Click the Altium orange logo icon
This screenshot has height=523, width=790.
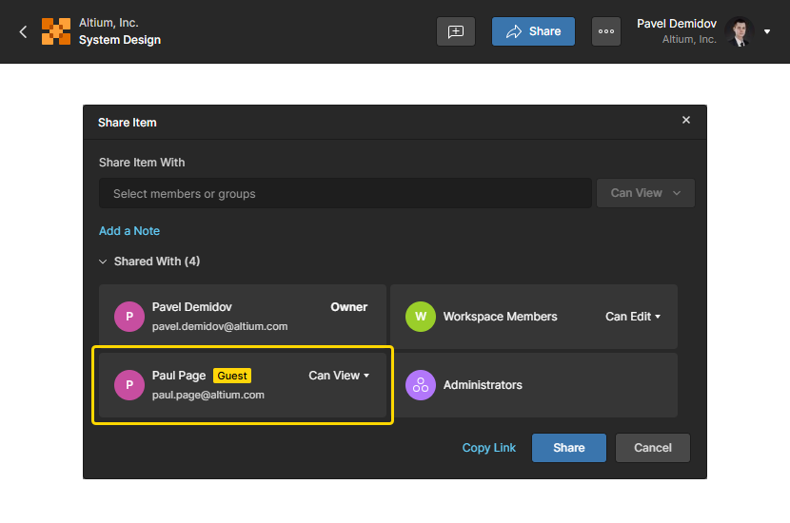pos(56,31)
